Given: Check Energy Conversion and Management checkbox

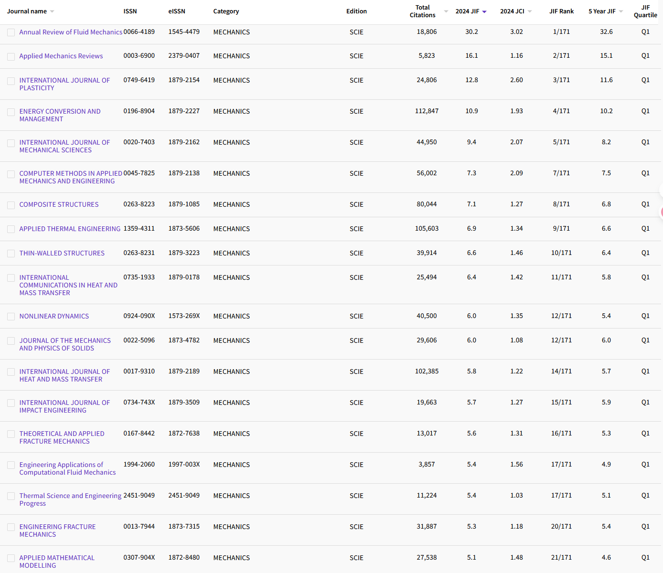Looking at the screenshot, I should coord(11,112).
